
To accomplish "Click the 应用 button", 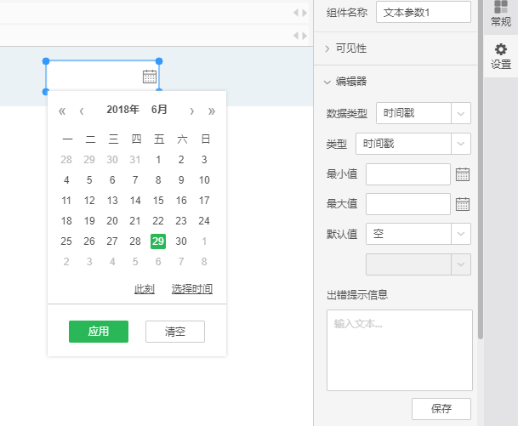I will click(x=99, y=332).
